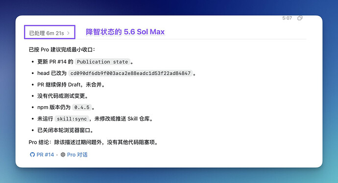Click the ChatGPT logo icon before Pro 对话
Image resolution: width=338 pixels, height=183 pixels.
pyautogui.click(x=63, y=155)
